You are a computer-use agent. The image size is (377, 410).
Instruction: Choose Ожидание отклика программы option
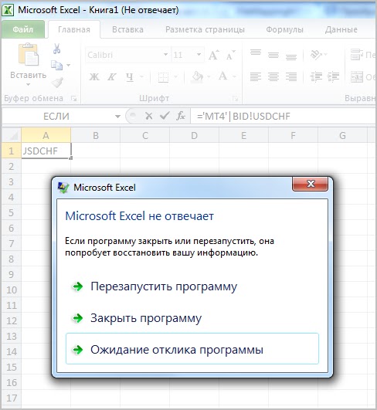coord(192,348)
